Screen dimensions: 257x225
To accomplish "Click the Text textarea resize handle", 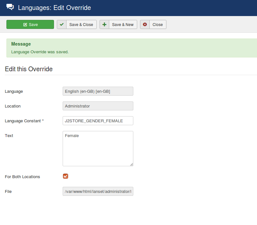I will tap(131, 164).
